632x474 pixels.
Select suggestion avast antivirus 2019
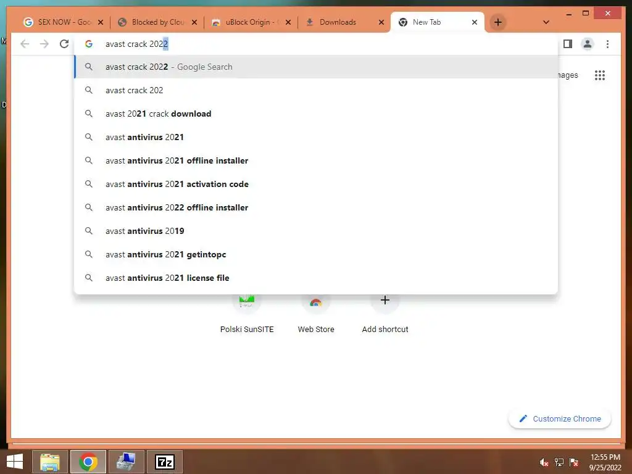[317, 231]
